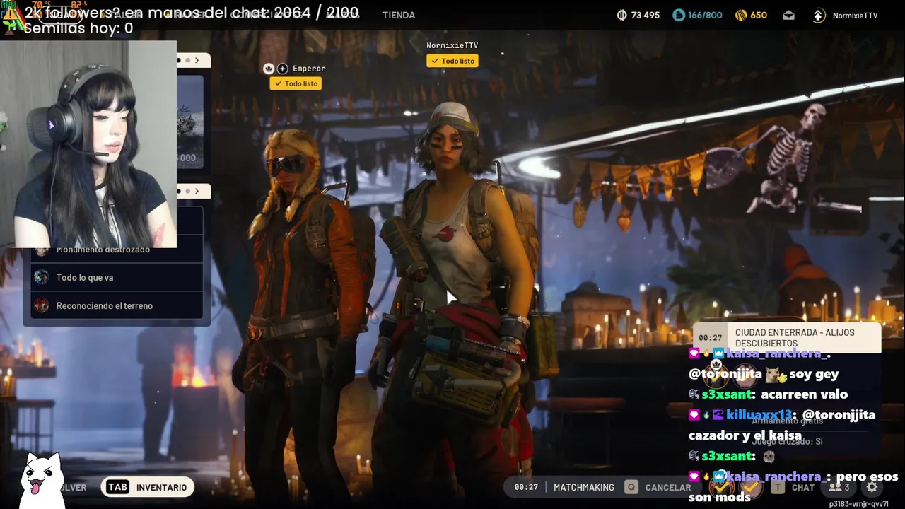This screenshot has width=905, height=509.
Task: Click the matchmaking timer 00:27 in bottom bar
Action: pyautogui.click(x=526, y=487)
